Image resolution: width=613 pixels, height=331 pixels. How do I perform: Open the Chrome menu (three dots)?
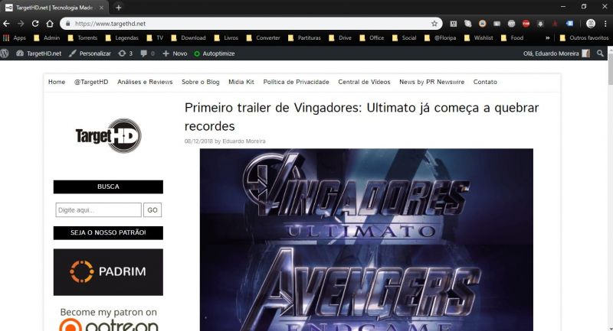(x=605, y=24)
